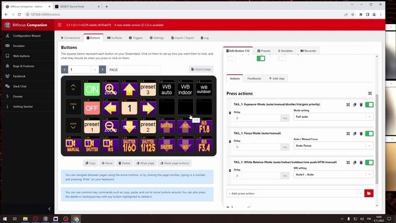This screenshot has width=396, height=223.
Task: Toggle the green switch below the Presets tab
Action: [x=261, y=58]
